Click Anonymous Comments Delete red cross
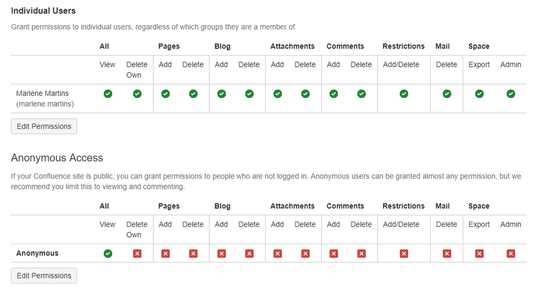 361,253
